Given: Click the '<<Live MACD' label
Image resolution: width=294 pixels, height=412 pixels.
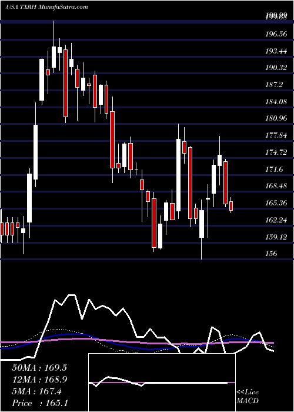Looking at the screenshot, I should 248,397.
